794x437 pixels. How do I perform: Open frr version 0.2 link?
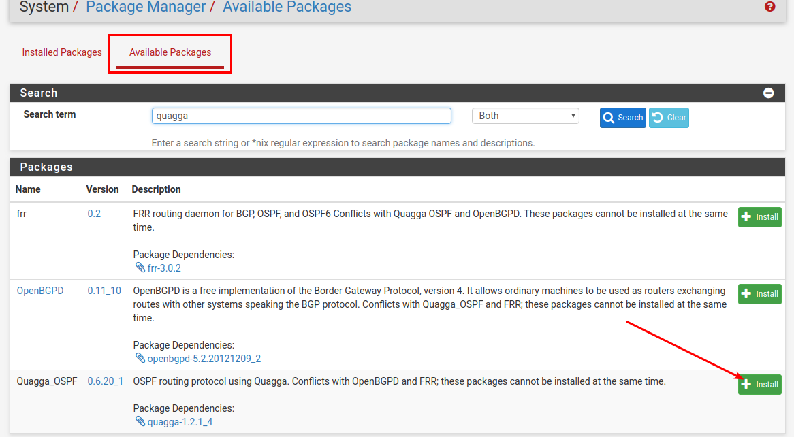[x=94, y=214]
